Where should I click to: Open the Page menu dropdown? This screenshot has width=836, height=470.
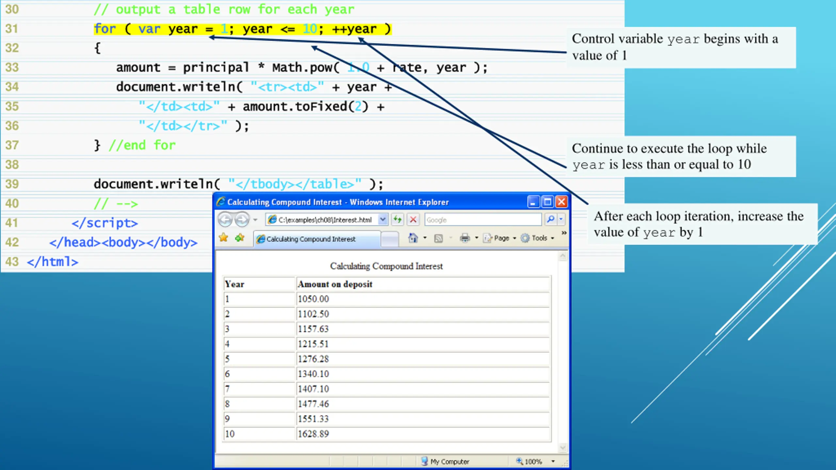[500, 238]
